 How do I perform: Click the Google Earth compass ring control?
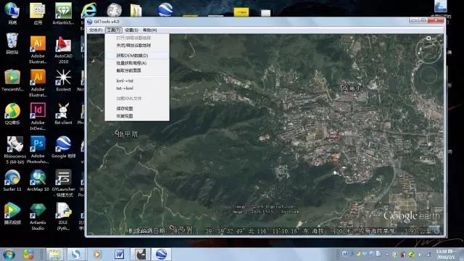click(x=428, y=50)
